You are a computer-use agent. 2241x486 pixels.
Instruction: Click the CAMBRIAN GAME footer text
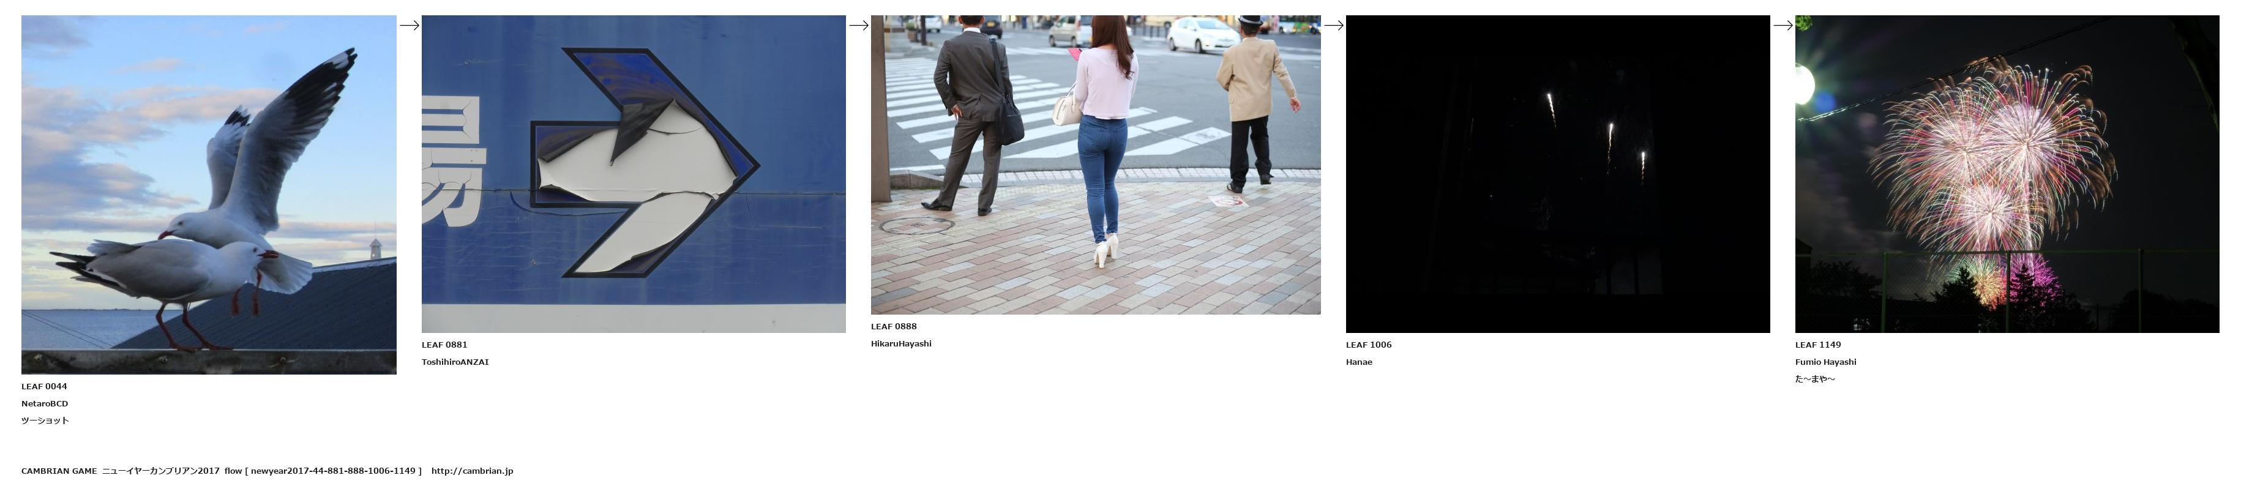59,471
